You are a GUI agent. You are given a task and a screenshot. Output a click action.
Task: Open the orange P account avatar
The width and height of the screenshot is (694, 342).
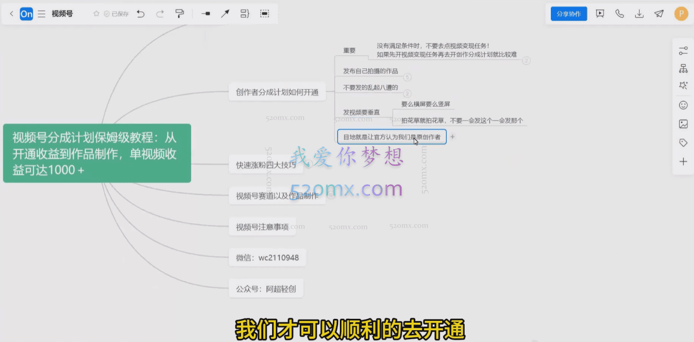681,14
